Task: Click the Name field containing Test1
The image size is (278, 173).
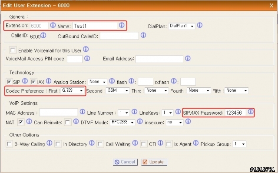Action: tap(95, 26)
